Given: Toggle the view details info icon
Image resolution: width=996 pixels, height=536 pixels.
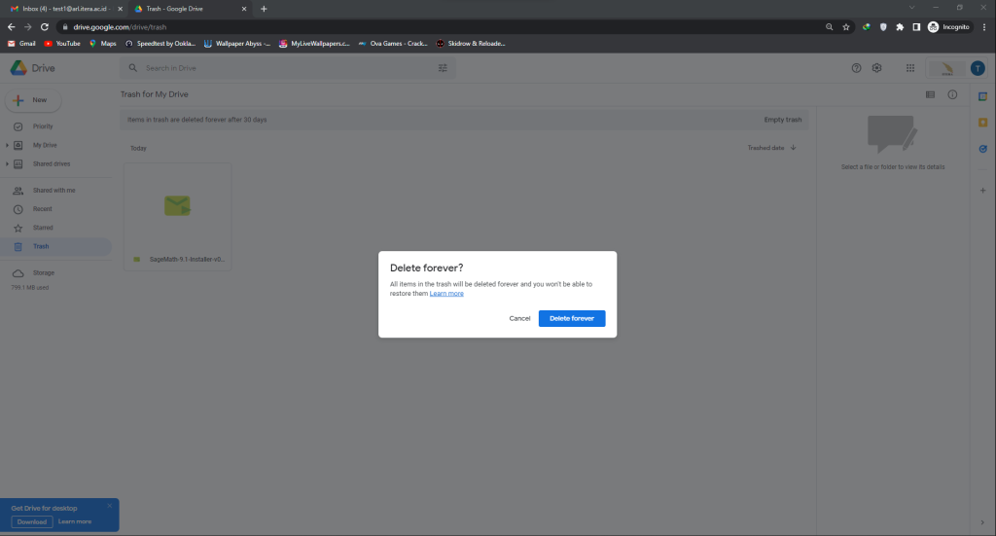Looking at the screenshot, I should [952, 94].
